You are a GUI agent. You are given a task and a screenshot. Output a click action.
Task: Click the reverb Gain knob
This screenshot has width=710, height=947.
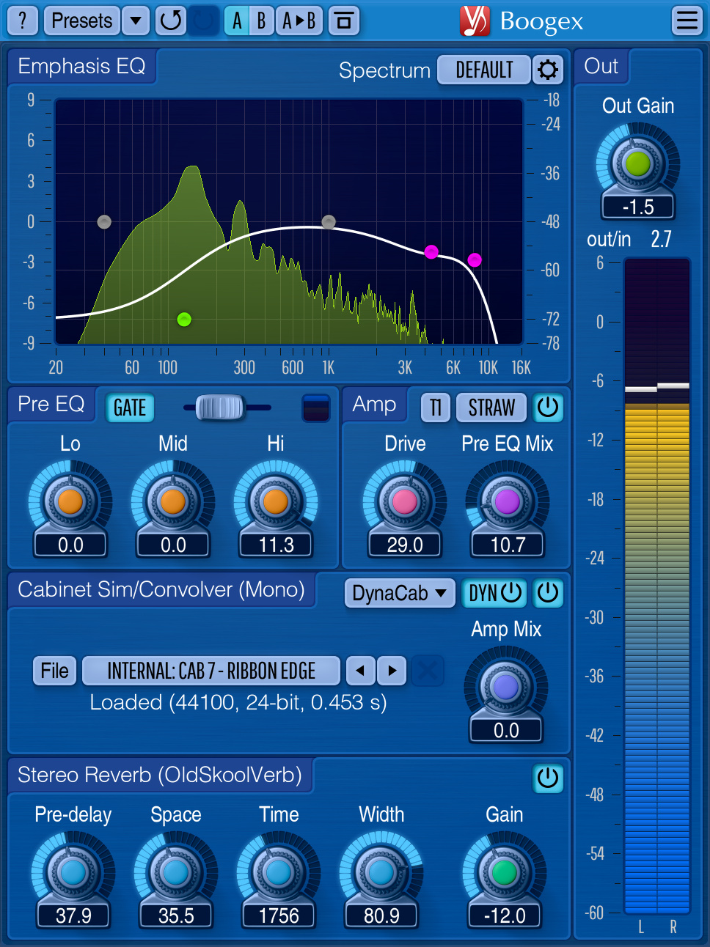[x=505, y=872]
